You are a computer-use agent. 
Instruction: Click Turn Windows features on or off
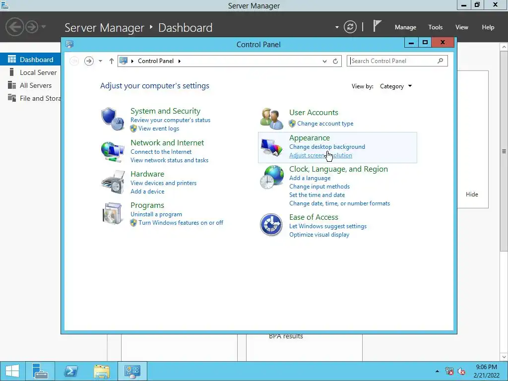181,223
